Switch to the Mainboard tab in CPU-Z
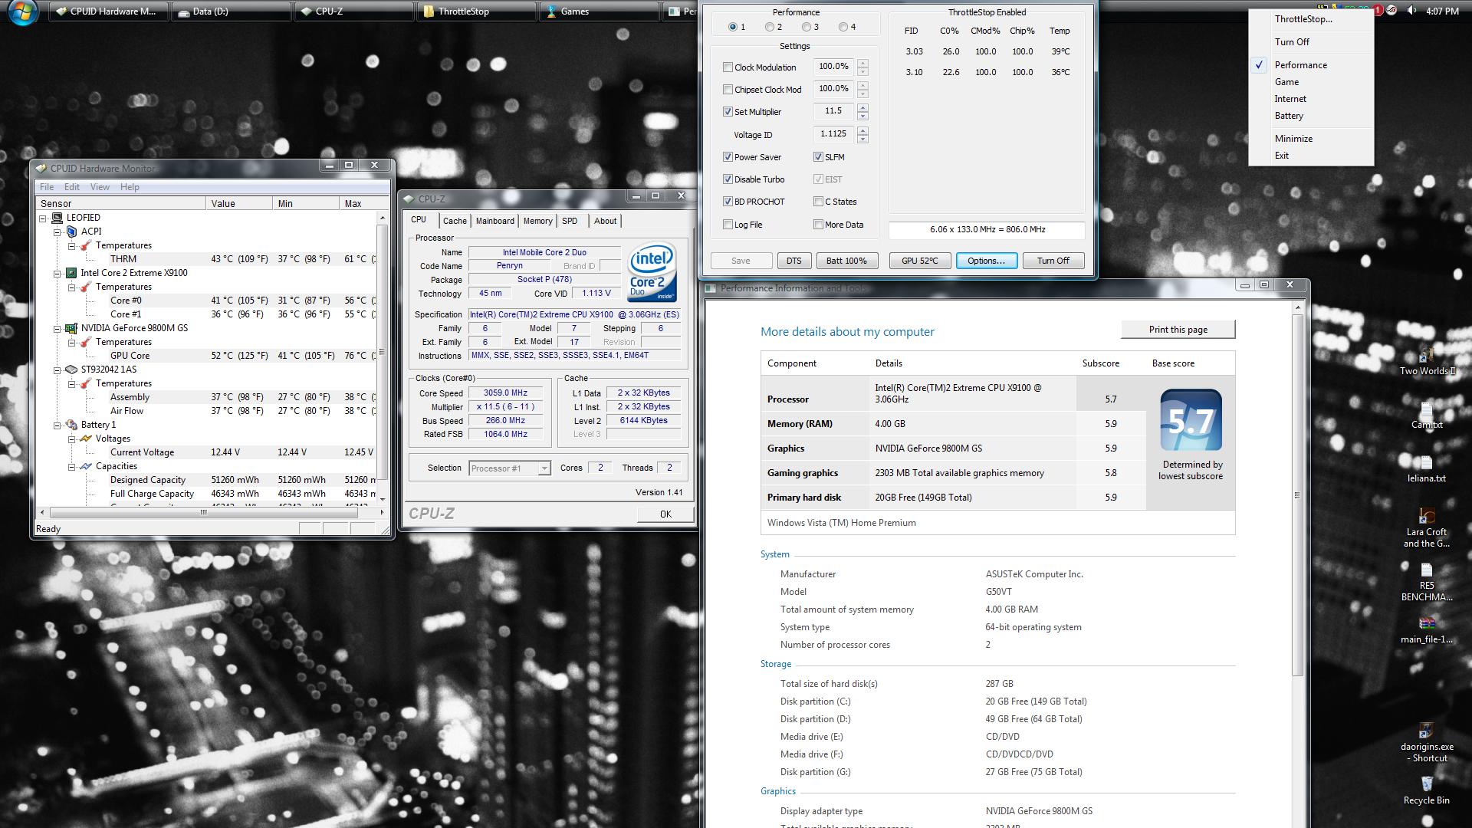The image size is (1472, 828). click(x=495, y=221)
